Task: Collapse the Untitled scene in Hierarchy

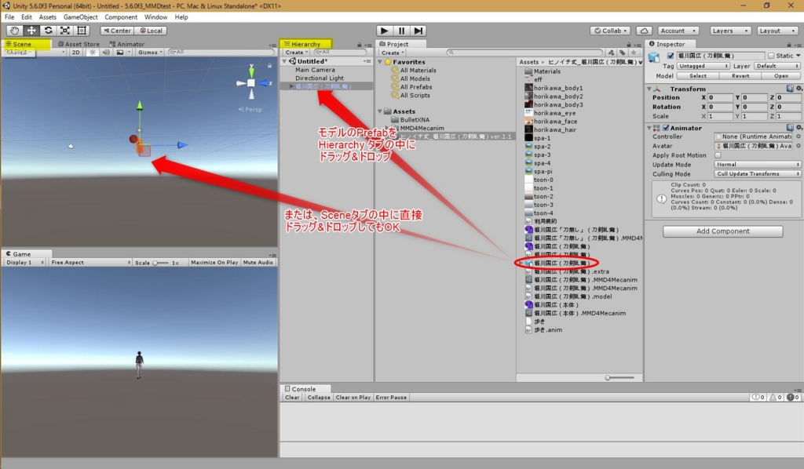Action: [x=284, y=61]
